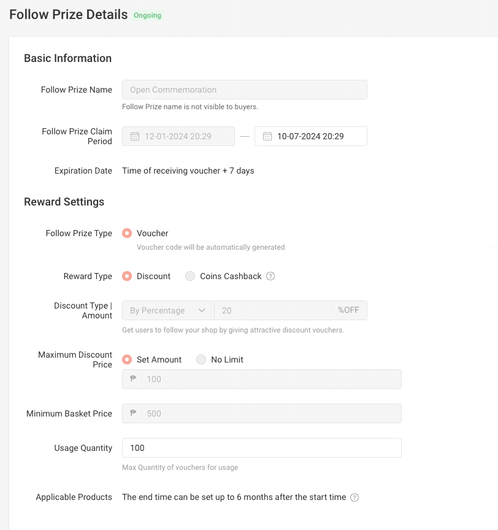Open the By Percentage discount type dropdown

point(168,310)
